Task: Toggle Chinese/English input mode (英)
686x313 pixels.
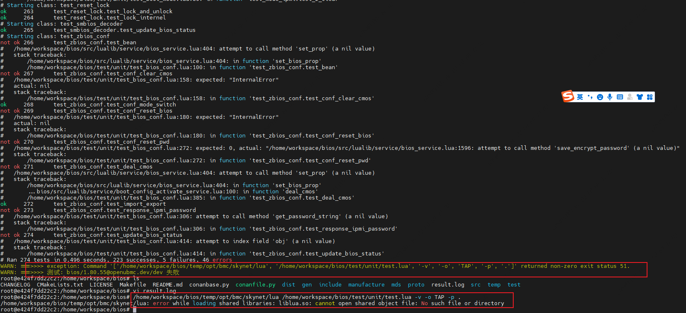Action: [x=580, y=97]
